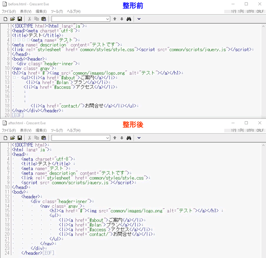Open 編集(E) menu in after.html window
Viewport: 266px width, 258px height.
coord(41,130)
